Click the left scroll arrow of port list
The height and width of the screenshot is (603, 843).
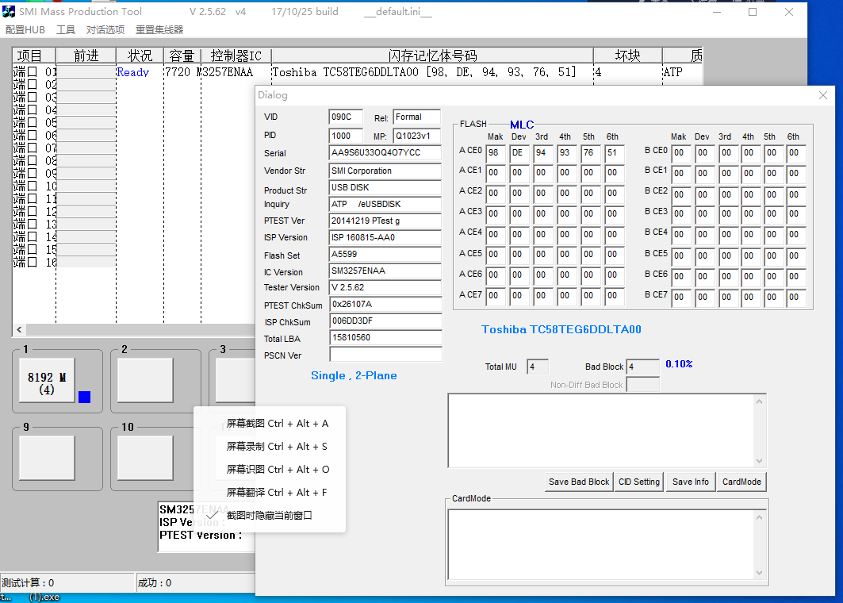tap(19, 329)
